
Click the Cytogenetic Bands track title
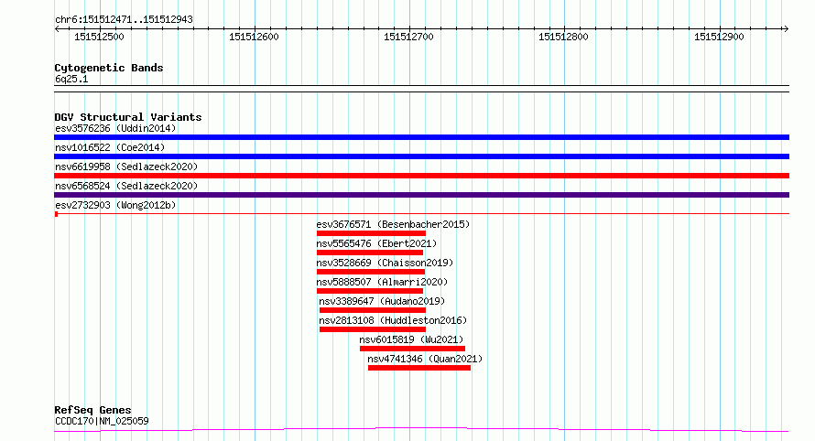click(109, 68)
